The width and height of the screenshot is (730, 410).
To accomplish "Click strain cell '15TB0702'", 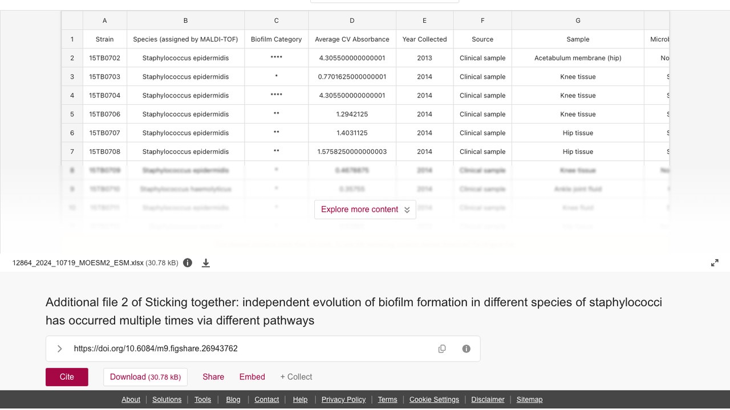I will pyautogui.click(x=105, y=58).
